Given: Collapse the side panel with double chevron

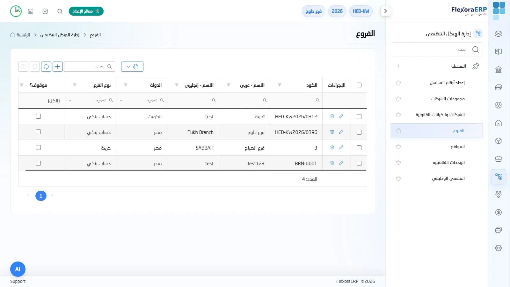Looking at the screenshot, I should tap(386, 11).
